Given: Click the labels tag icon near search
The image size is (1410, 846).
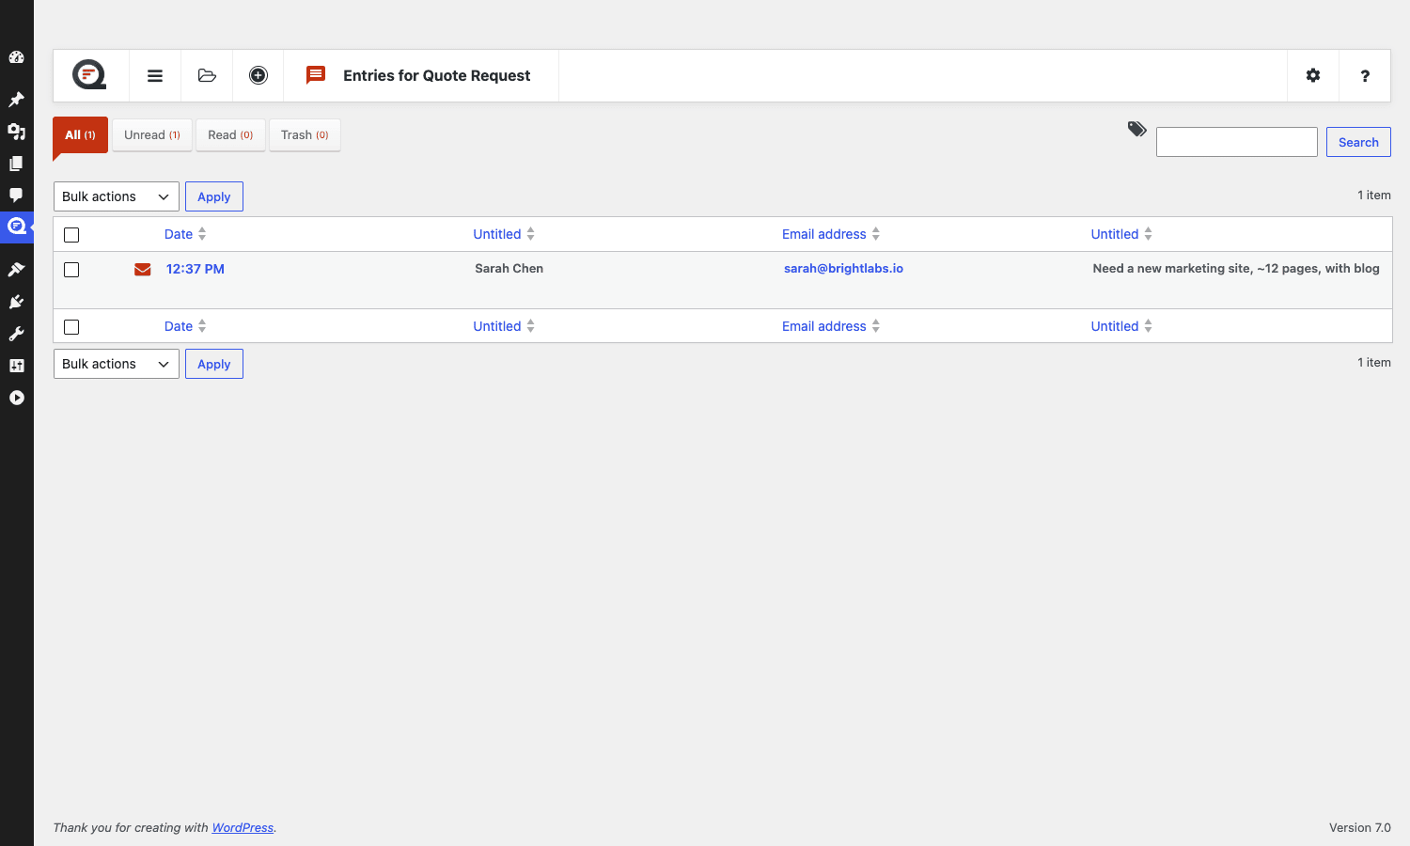Looking at the screenshot, I should [1136, 129].
